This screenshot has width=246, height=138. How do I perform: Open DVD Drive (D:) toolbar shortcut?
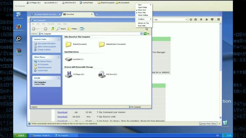(69, 3)
